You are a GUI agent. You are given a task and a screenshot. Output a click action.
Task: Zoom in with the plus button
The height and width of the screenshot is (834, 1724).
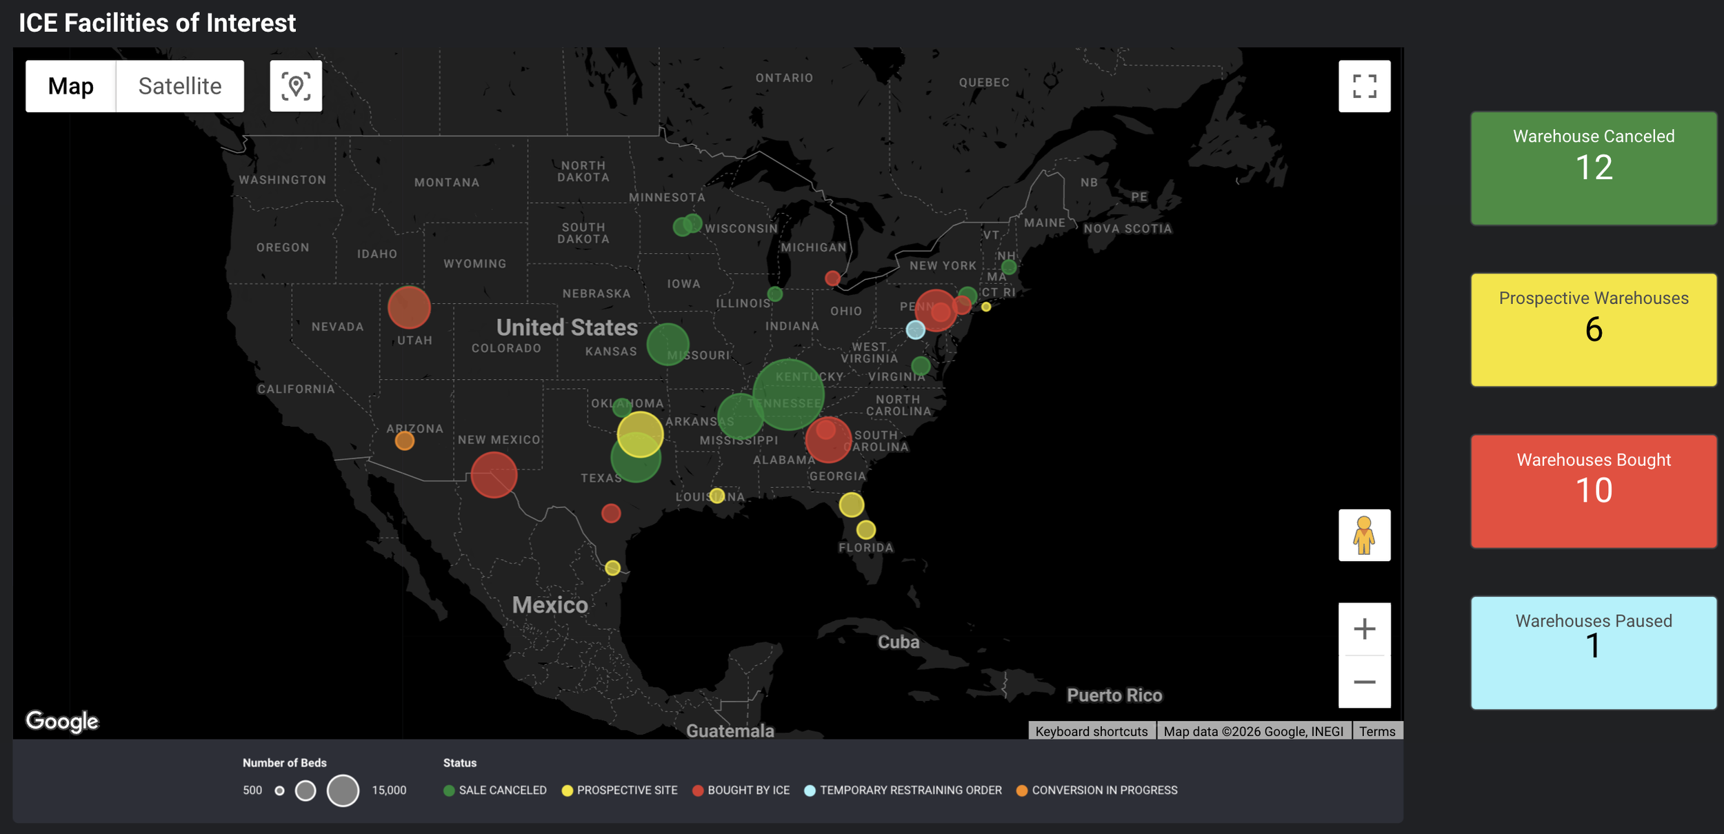(1364, 629)
